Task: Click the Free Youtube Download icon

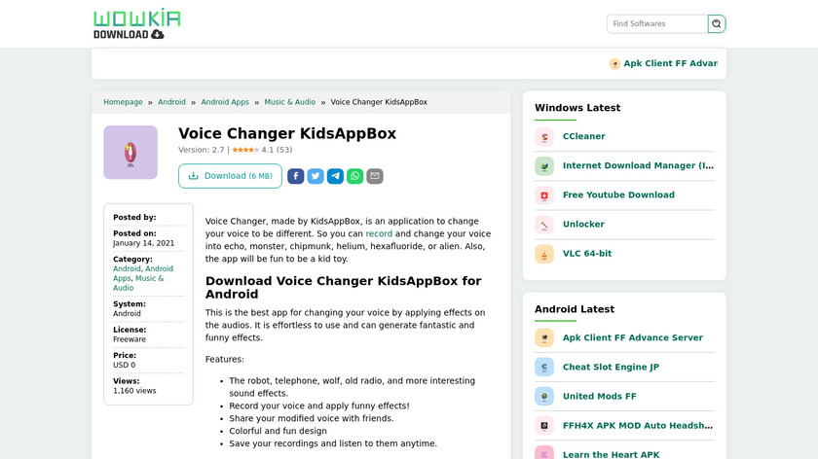Action: tap(544, 194)
